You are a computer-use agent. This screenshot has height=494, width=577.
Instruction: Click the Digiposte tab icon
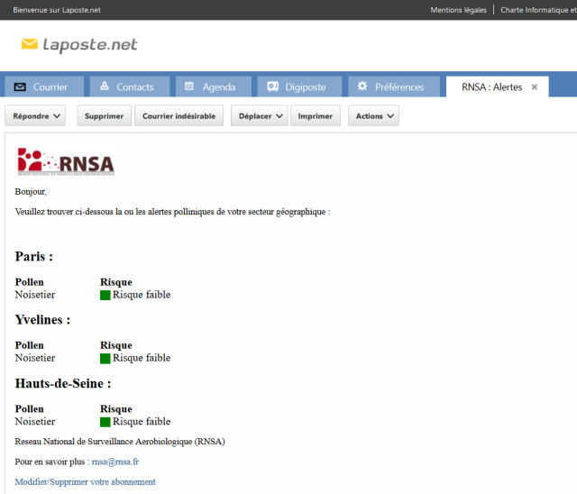tap(272, 87)
